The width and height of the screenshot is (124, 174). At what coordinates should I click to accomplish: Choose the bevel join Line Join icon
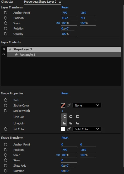click(77, 123)
